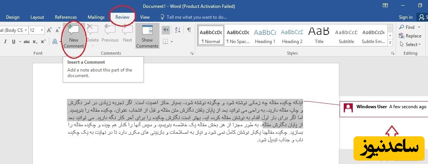The image size is (428, 164).
Task: Apply Normal style
Action: click(211, 36)
